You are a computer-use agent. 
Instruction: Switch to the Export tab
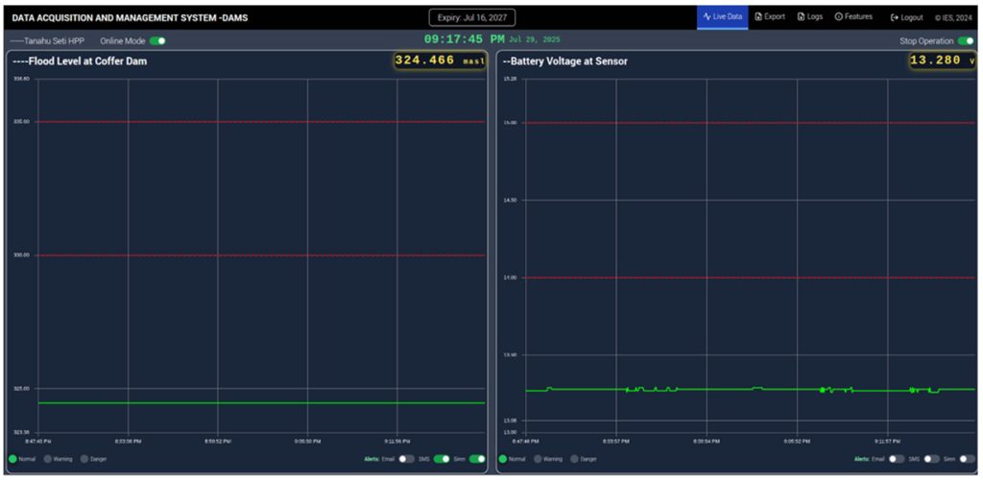pos(769,17)
